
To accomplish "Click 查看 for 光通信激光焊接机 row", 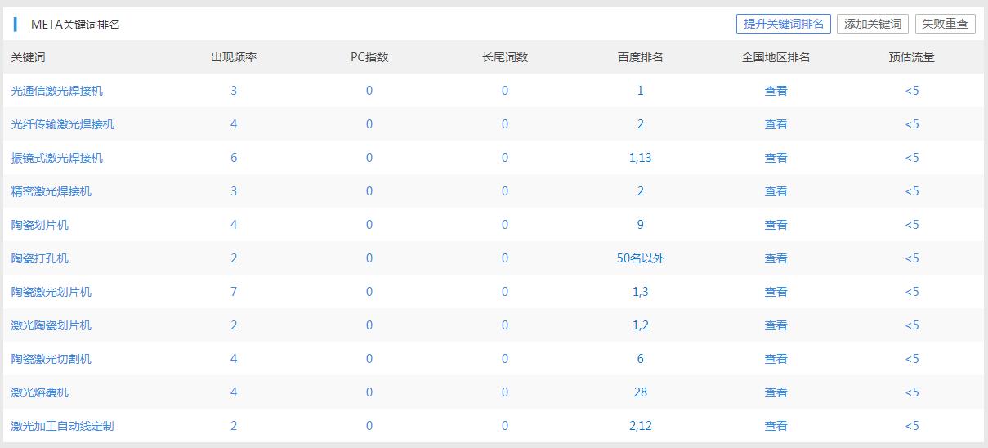I will click(x=776, y=91).
